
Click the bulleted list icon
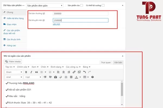coord(42,72)
